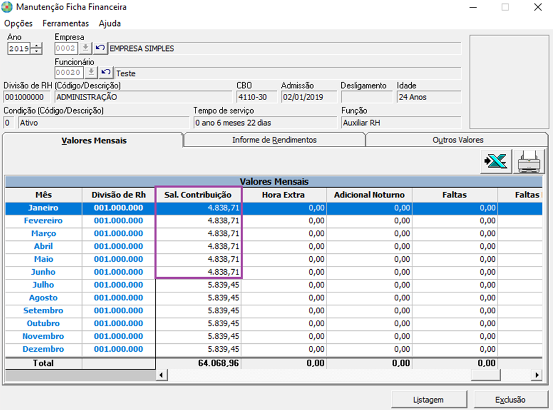
Task: Click the Funcionário lookup download arrow
Action: tap(91, 73)
